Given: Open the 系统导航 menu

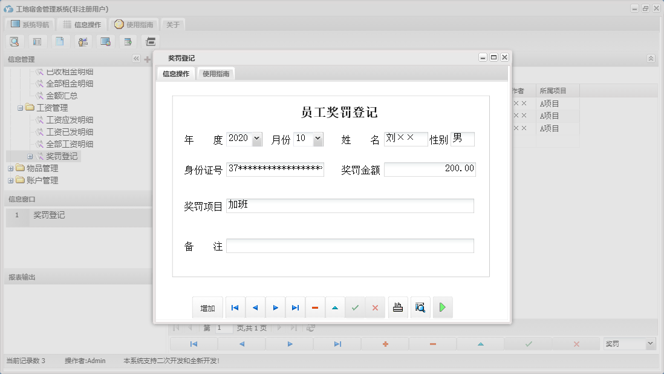Looking at the screenshot, I should (x=30, y=24).
